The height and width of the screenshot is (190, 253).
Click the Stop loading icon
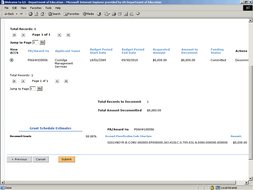click(30, 14)
